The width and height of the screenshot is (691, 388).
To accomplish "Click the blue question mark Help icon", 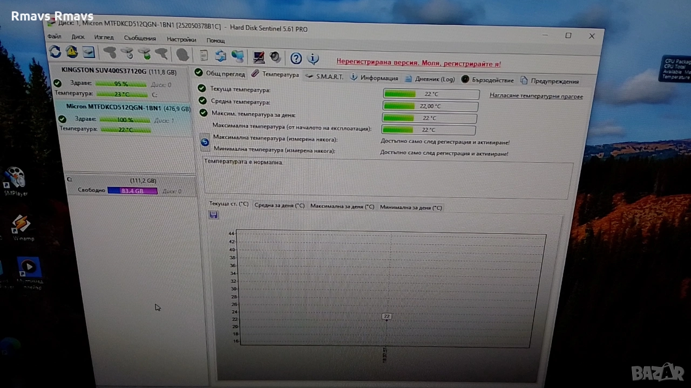I will (296, 58).
